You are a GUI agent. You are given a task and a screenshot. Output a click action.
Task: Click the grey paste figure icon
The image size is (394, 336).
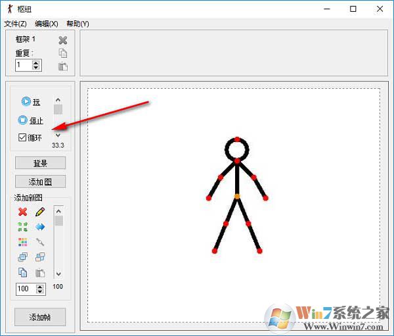(40, 273)
